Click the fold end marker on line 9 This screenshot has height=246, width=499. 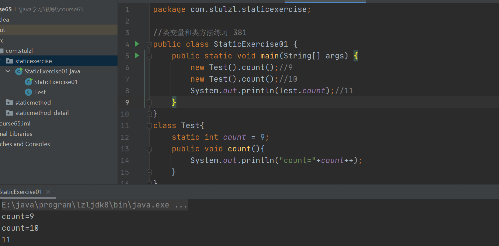click(x=149, y=102)
